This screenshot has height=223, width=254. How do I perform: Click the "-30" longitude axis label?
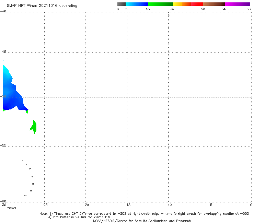coord(3,205)
